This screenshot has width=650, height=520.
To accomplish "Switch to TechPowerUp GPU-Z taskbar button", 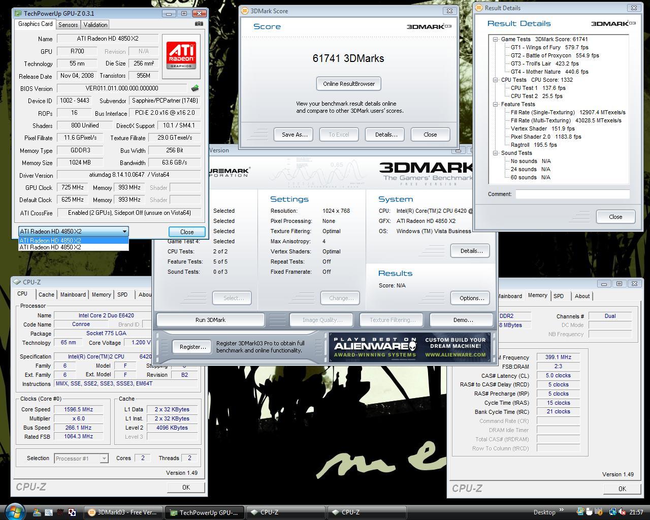I will 205,512.
